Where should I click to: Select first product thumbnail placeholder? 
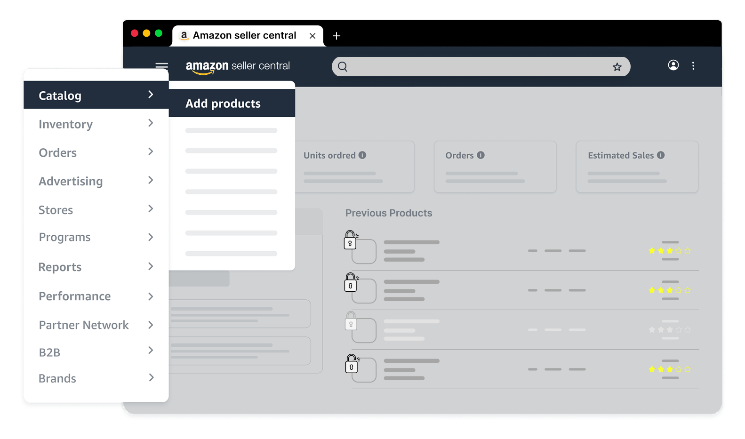tap(364, 252)
